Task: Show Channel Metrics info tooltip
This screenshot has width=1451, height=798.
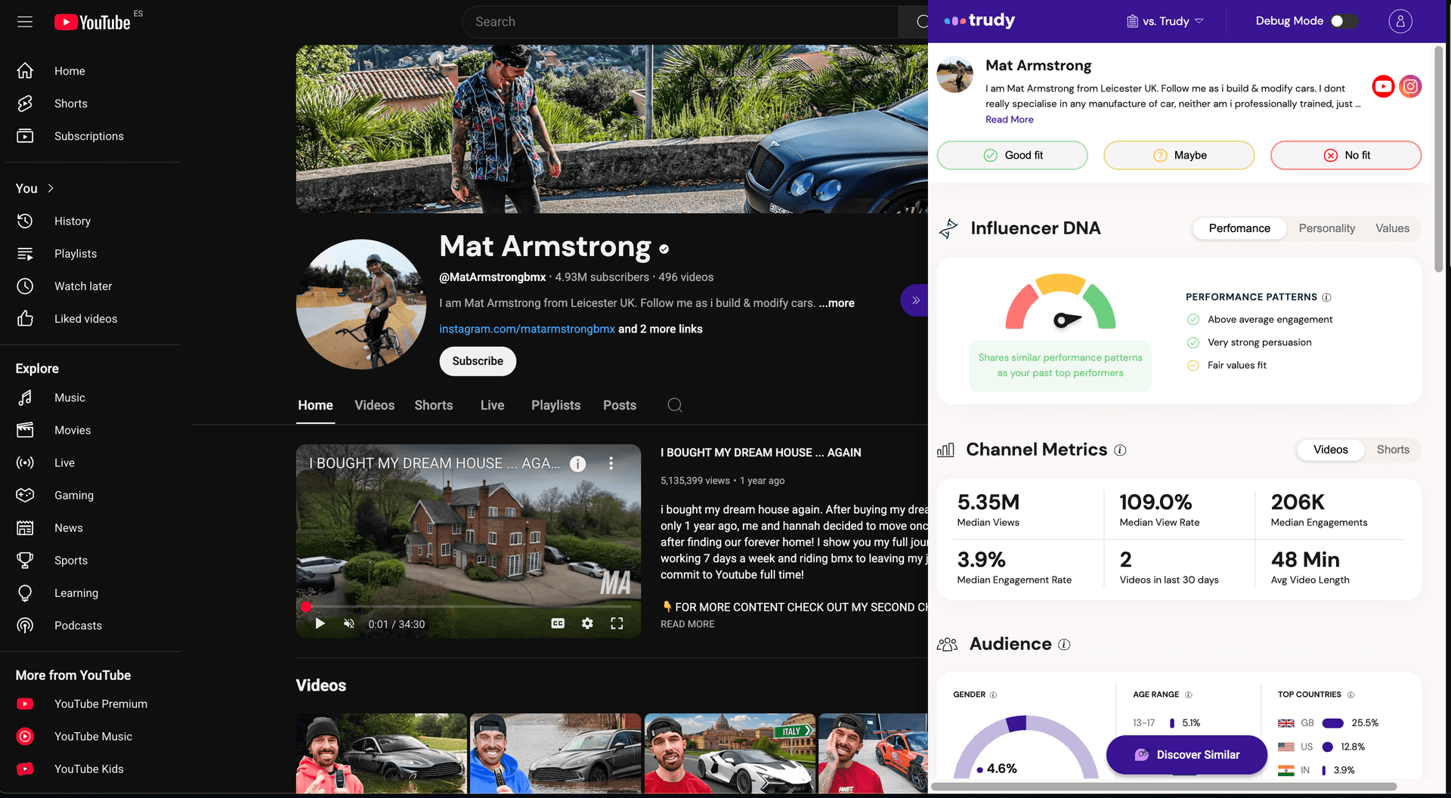Action: coord(1120,450)
